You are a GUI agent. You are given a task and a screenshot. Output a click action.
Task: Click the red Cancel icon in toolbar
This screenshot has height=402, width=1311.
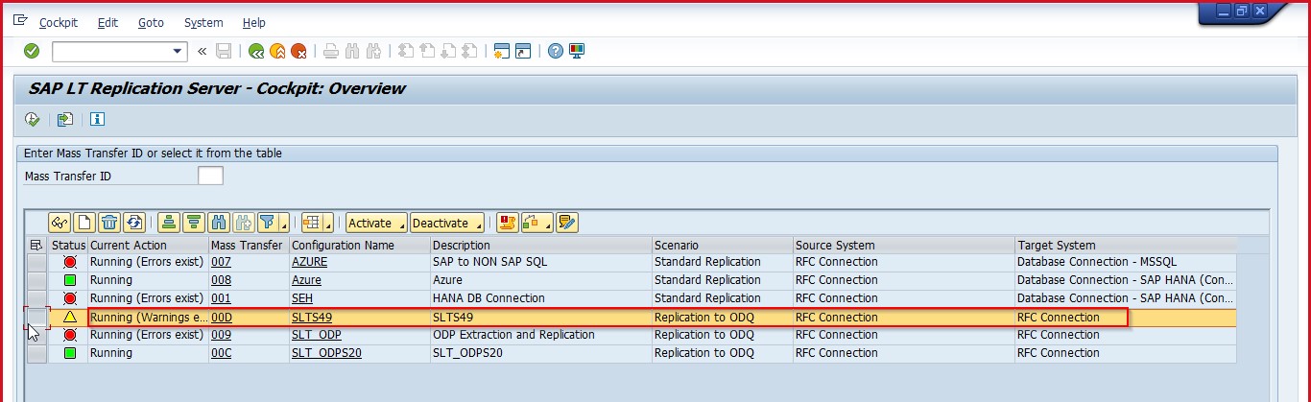[x=298, y=52]
